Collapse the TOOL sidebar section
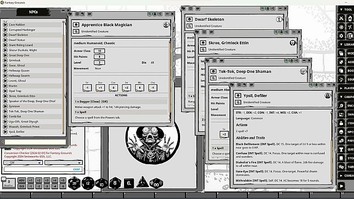 point(346,9)
